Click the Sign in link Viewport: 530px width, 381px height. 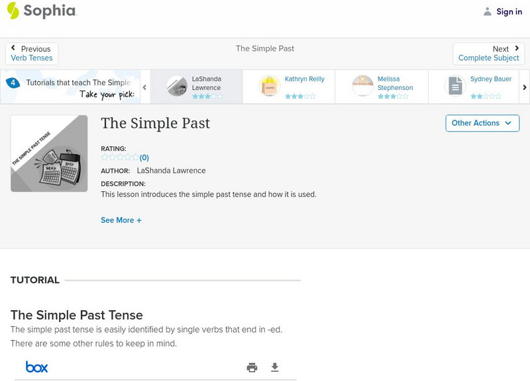coord(509,11)
